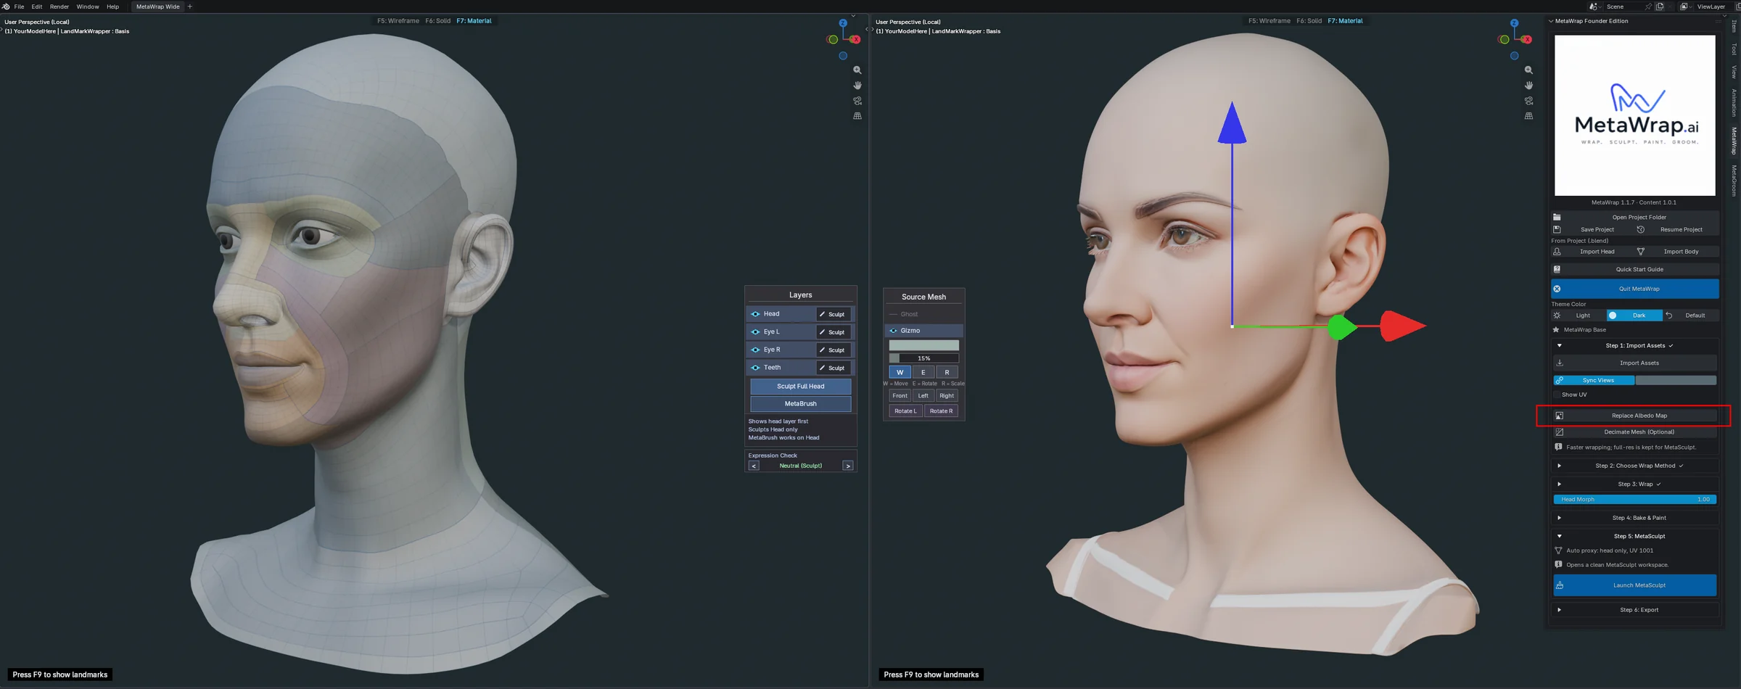Hide the Head layer with its eye icon
This screenshot has width=1741, height=689.
tap(755, 314)
